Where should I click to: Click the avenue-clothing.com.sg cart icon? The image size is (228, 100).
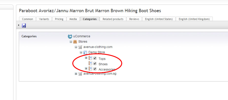click(80, 74)
